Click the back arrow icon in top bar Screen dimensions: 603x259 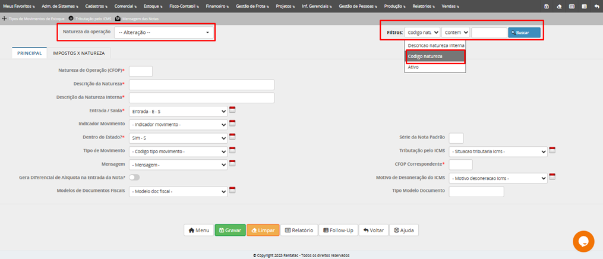pyautogui.click(x=596, y=6)
